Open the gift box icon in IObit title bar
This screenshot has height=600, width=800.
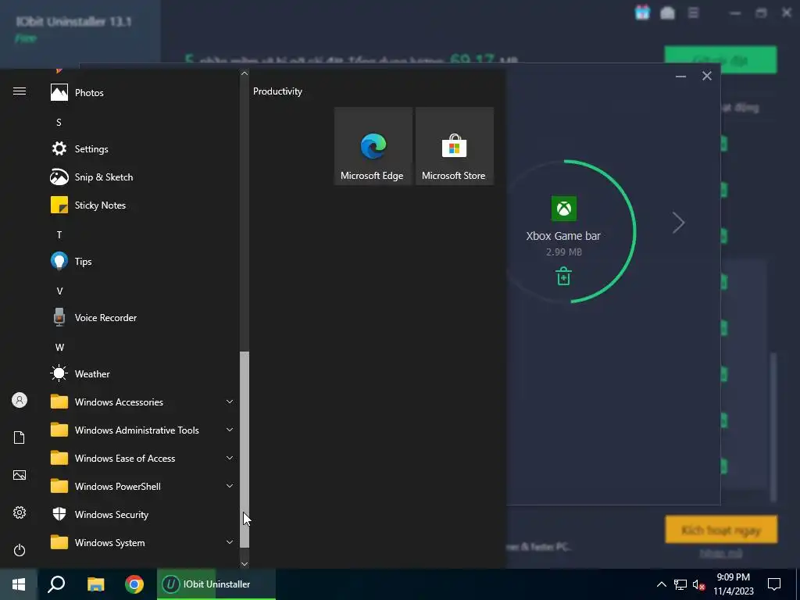click(x=642, y=12)
